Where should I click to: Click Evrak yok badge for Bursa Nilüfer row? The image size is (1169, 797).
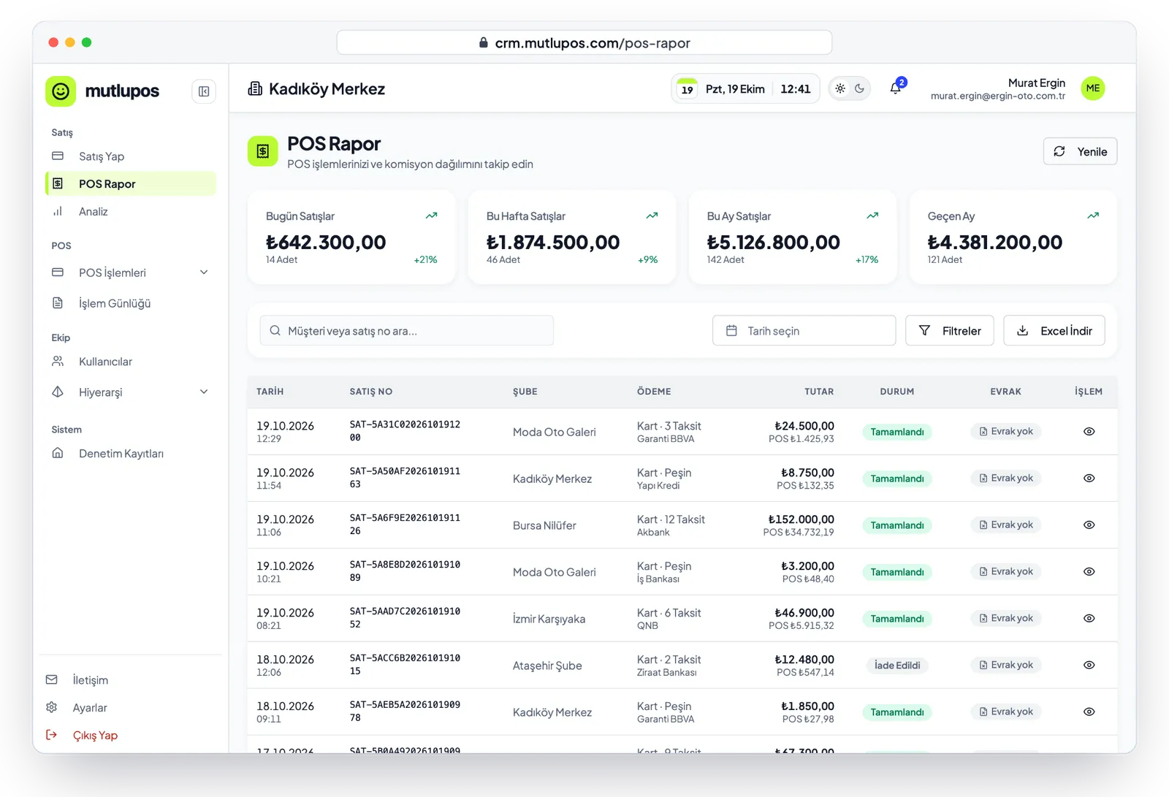point(1006,525)
